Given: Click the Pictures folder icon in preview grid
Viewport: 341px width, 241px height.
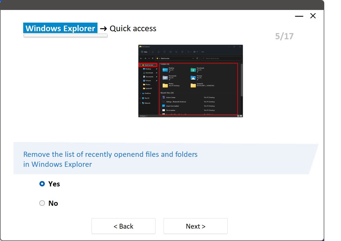Looking at the screenshot, I should pos(193,78).
